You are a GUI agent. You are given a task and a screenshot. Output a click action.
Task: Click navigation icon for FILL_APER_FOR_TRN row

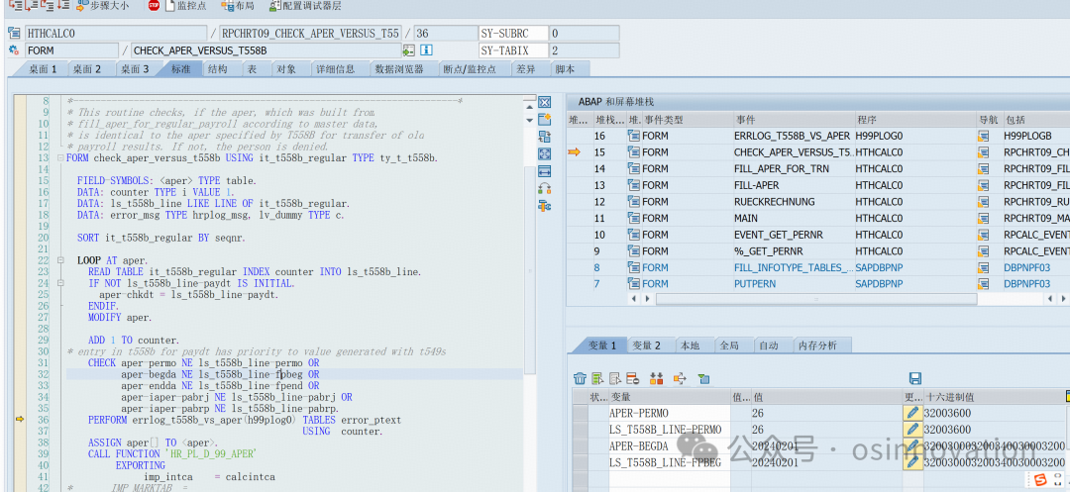tap(984, 168)
